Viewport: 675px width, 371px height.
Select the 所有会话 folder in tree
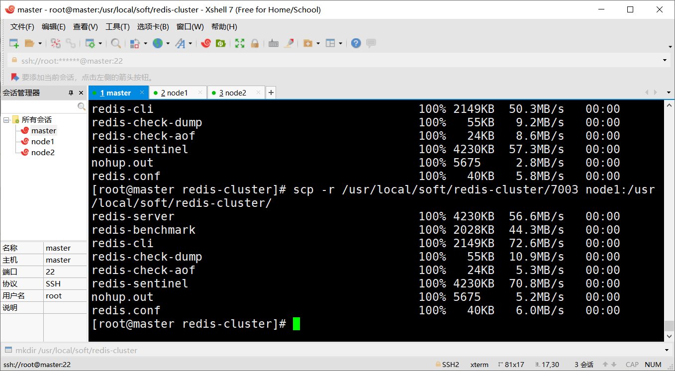coord(36,120)
